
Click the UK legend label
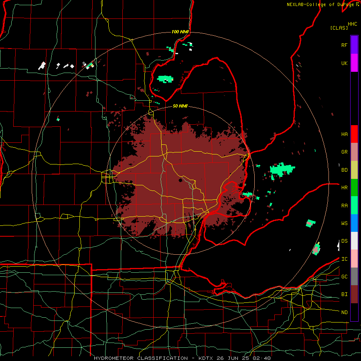pos(344,63)
